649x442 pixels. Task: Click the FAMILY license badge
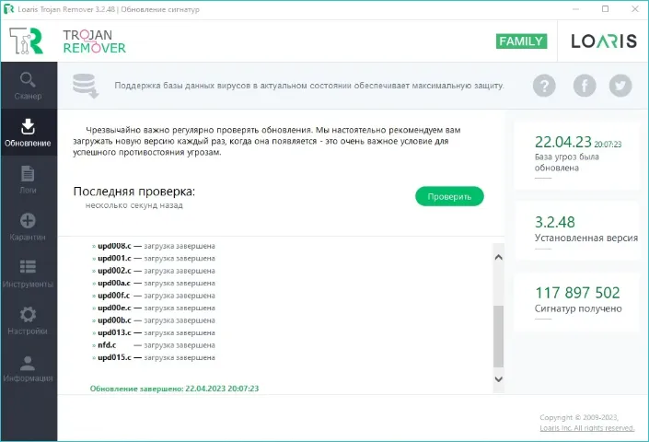tap(521, 41)
